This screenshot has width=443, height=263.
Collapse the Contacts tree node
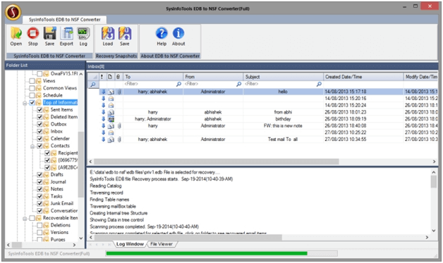pos(32,146)
